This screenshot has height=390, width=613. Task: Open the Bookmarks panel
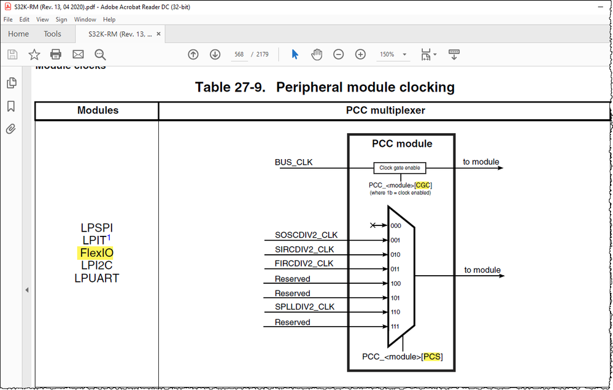click(11, 106)
